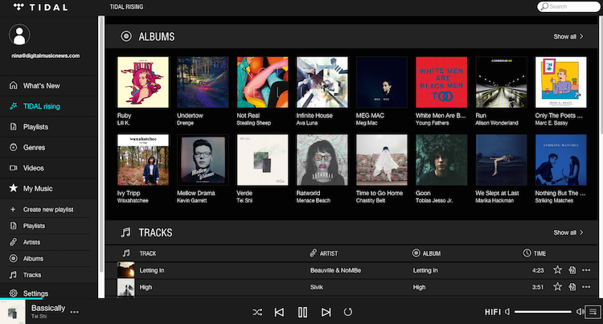Open Settings from the sidebar
Viewport: 603px width, 324px height.
35,293
